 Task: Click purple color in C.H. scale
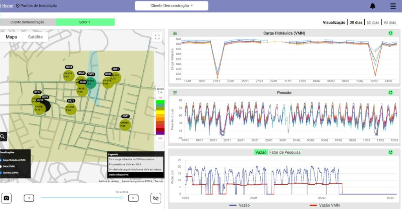pyautogui.click(x=160, y=133)
